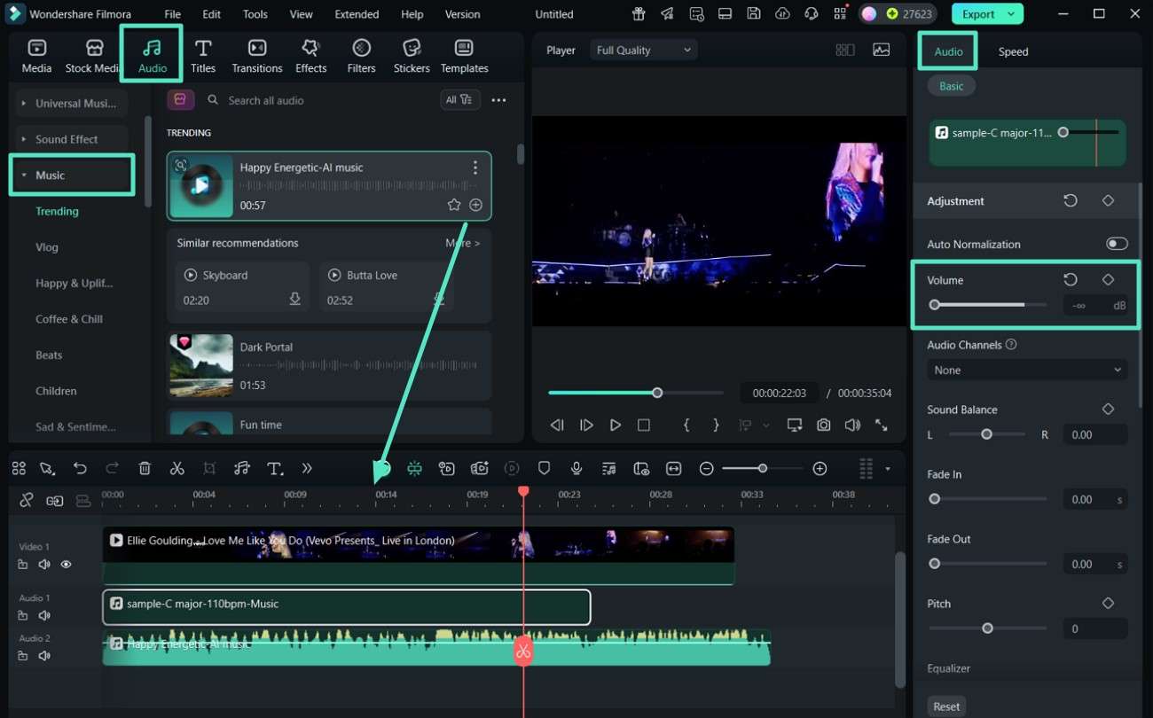The width and height of the screenshot is (1153, 718).
Task: Add a Sound Balance keyframe
Action: pos(1108,409)
